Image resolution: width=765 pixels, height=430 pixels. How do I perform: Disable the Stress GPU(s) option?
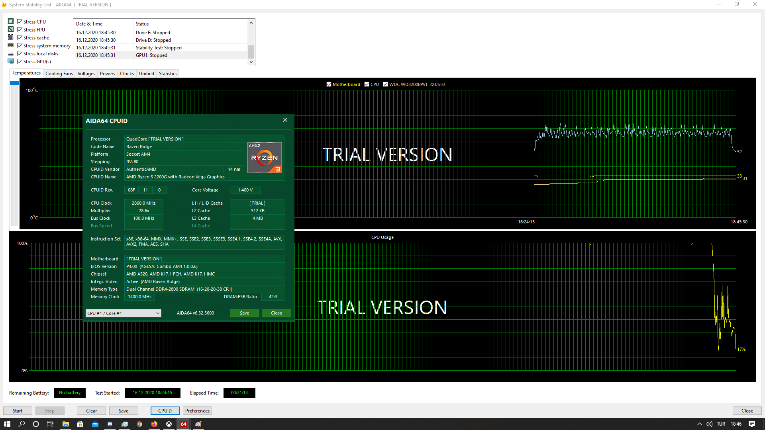[x=20, y=62]
